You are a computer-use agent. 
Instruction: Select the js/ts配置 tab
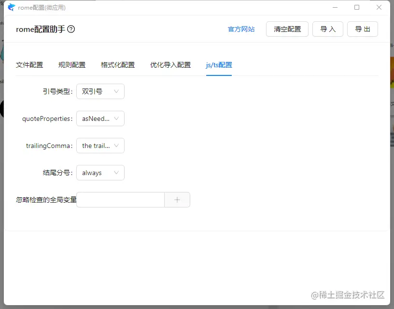pyautogui.click(x=219, y=65)
